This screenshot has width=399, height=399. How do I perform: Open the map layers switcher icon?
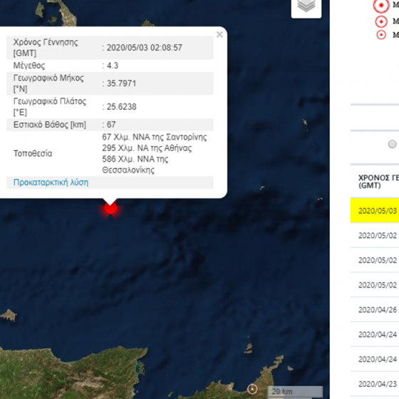click(x=306, y=7)
